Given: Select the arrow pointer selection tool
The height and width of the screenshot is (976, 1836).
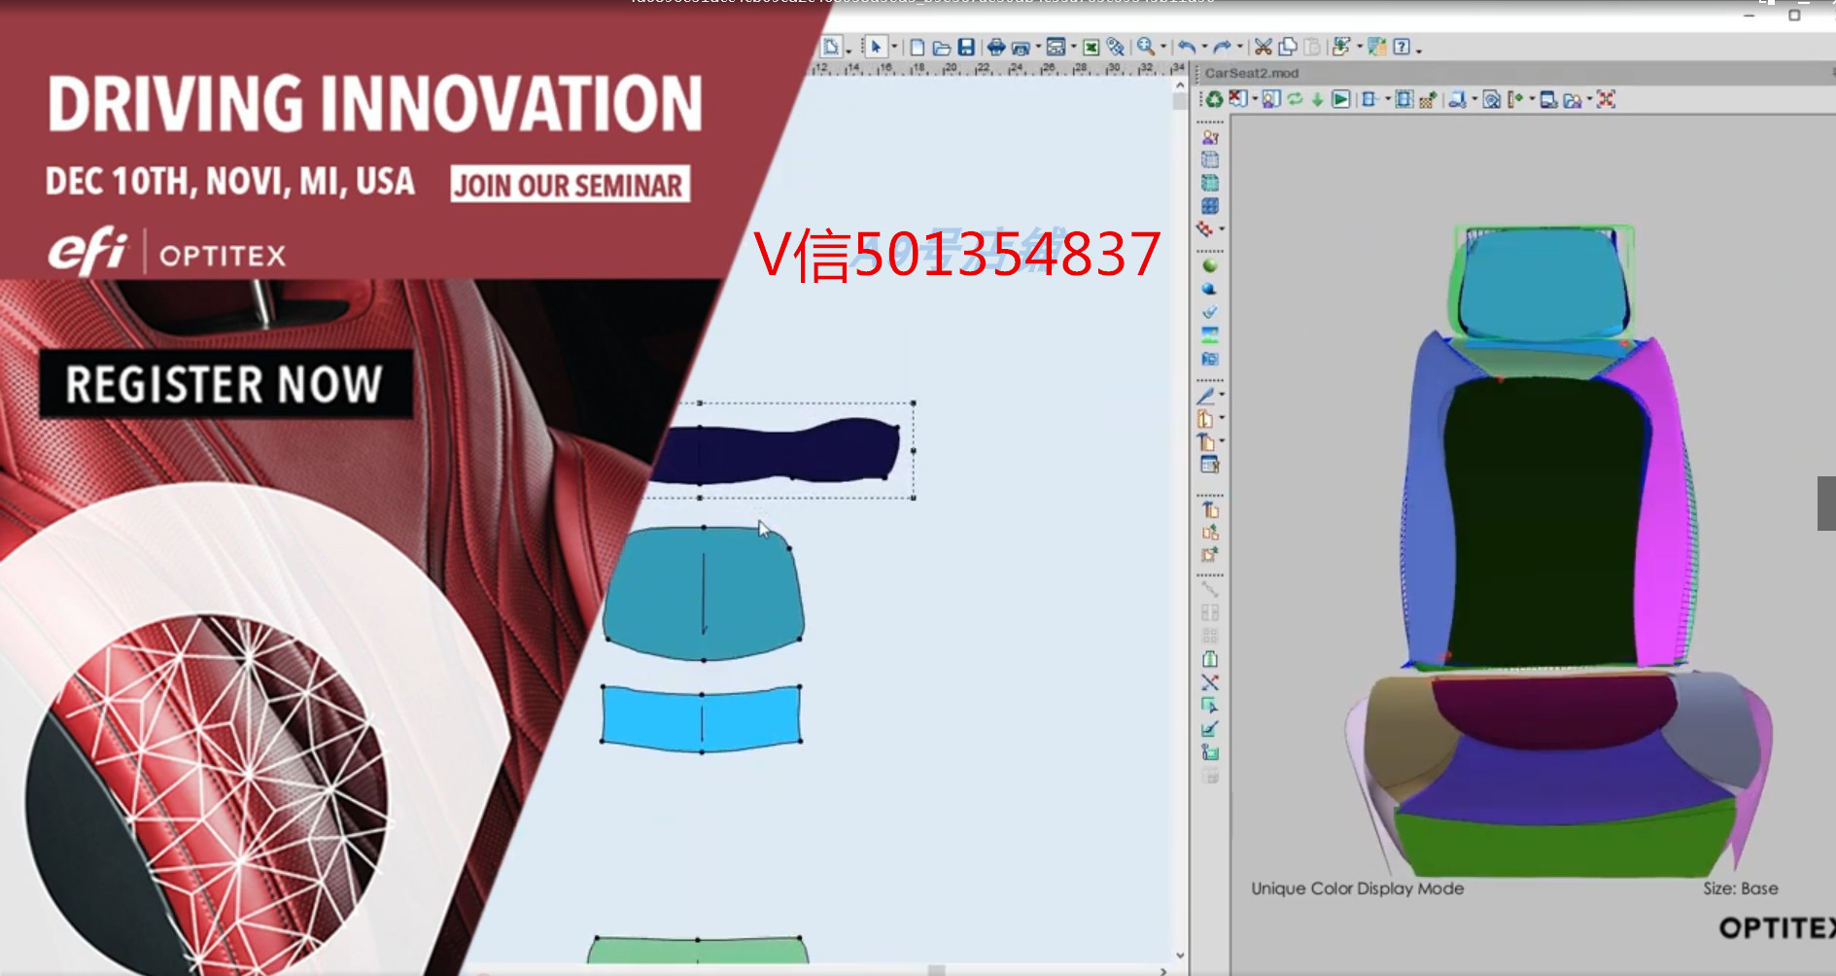Looking at the screenshot, I should (876, 47).
